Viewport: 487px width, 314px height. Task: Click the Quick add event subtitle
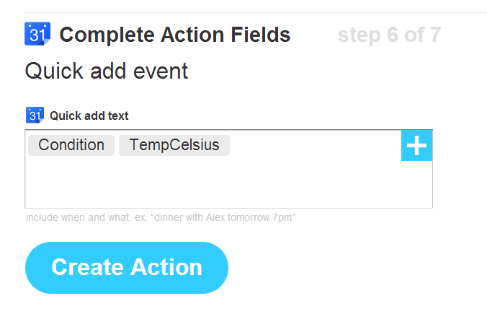coord(107,71)
